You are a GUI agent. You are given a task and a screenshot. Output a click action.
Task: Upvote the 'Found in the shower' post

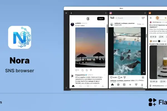pos(151,82)
